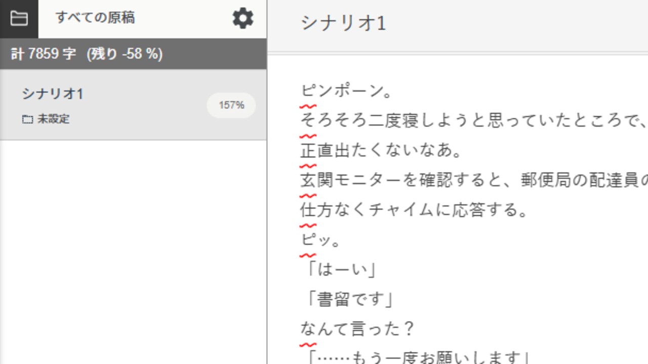648x364 pixels.
Task: Click the すべての原稿 header label
Action: coord(95,18)
